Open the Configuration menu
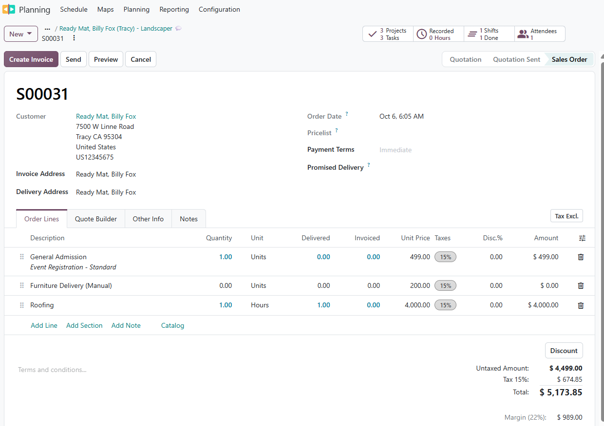Screen dimensions: 604x426 [219, 9]
